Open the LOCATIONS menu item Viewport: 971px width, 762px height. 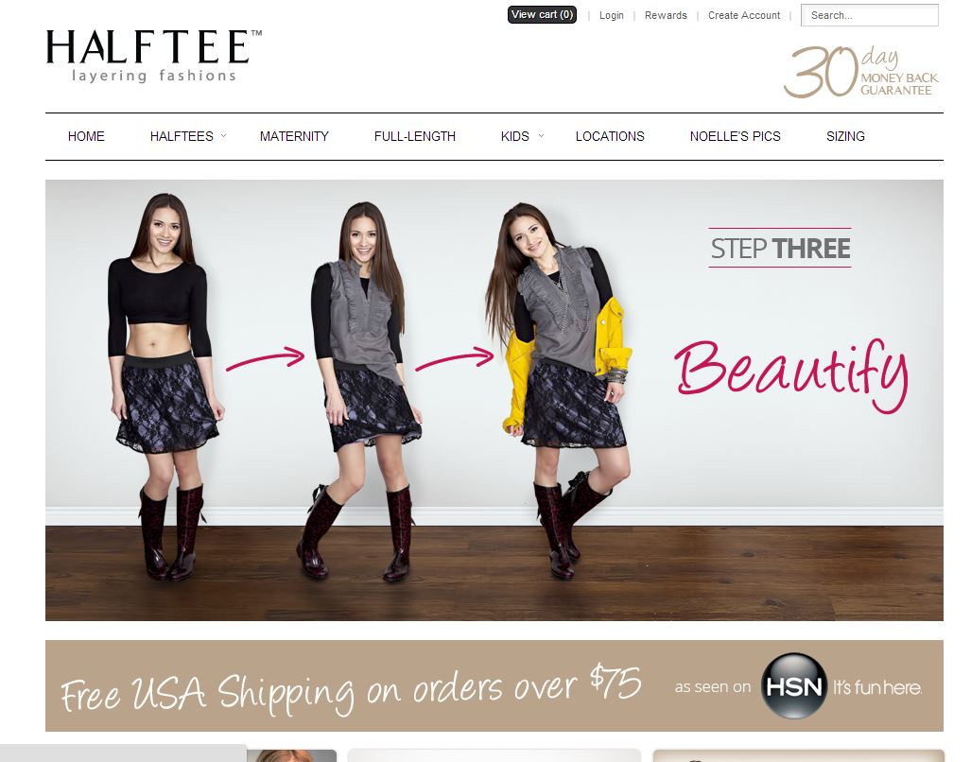(x=610, y=136)
